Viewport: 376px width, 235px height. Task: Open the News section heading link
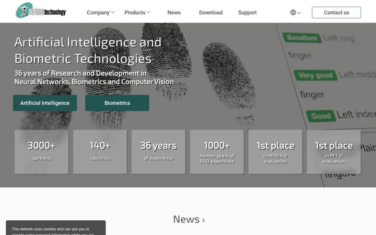click(189, 219)
